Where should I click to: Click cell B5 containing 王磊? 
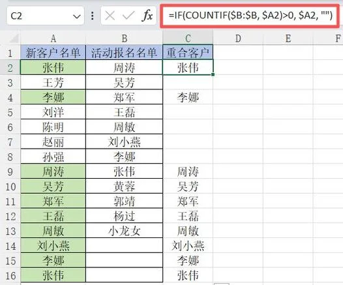125,112
